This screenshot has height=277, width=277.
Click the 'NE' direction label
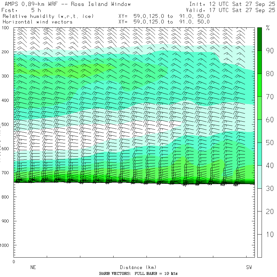33,267
